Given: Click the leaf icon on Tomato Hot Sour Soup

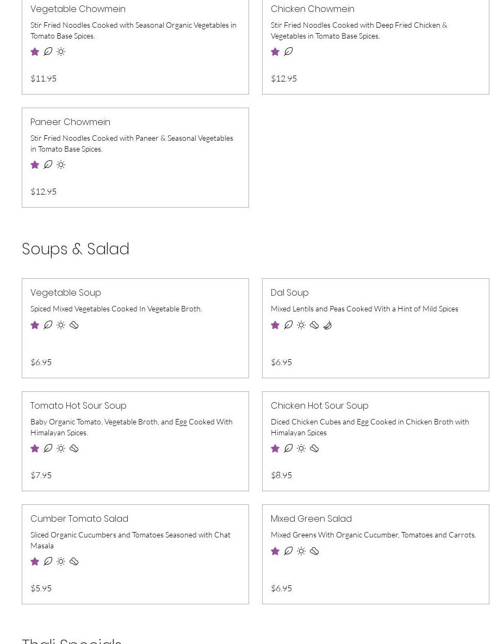Looking at the screenshot, I should 48,448.
